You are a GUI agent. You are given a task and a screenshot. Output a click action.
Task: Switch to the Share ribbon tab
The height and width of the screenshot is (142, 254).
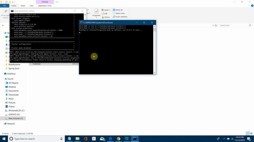point(23,6)
